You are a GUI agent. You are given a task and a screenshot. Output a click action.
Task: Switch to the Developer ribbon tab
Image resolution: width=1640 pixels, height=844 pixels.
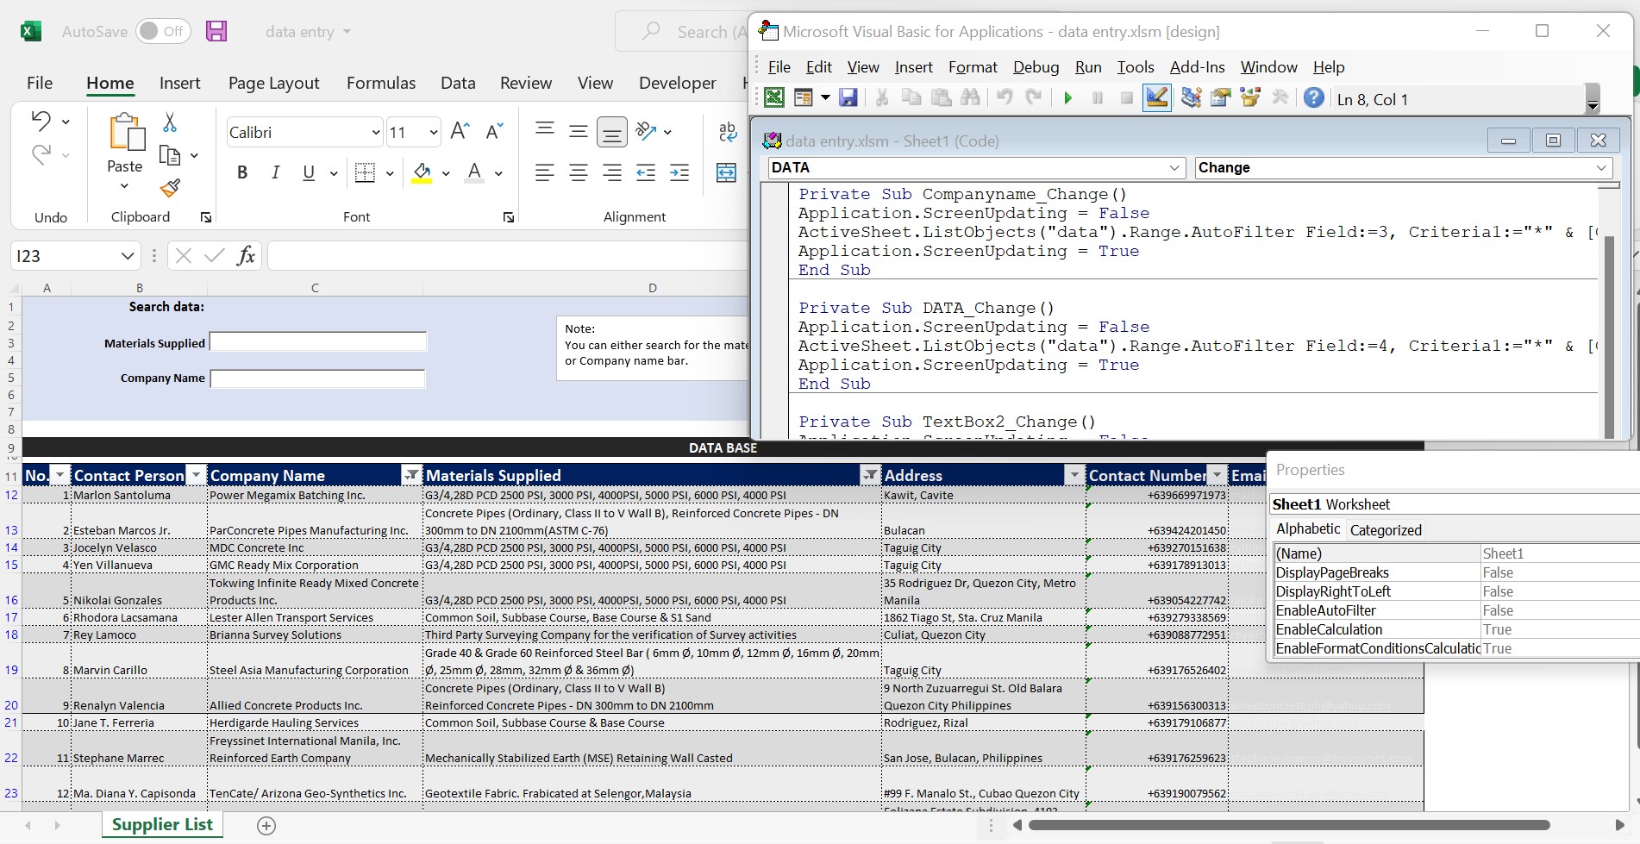tap(677, 83)
